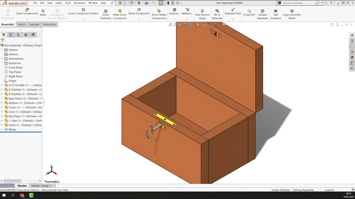Viewport: 355px width, 199px height.
Task: Click the Rebuild traffic light icon
Action: pyautogui.click(x=168, y=3)
